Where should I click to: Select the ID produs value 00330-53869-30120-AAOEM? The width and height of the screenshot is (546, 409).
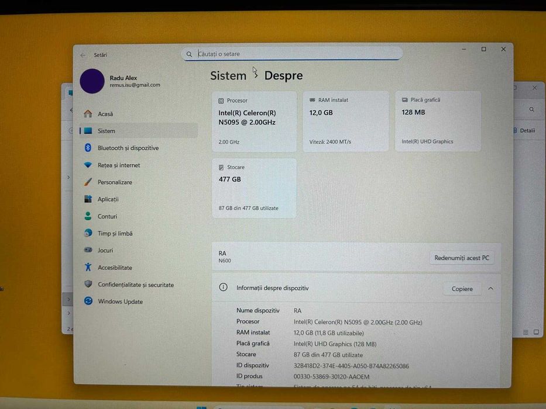pos(331,377)
